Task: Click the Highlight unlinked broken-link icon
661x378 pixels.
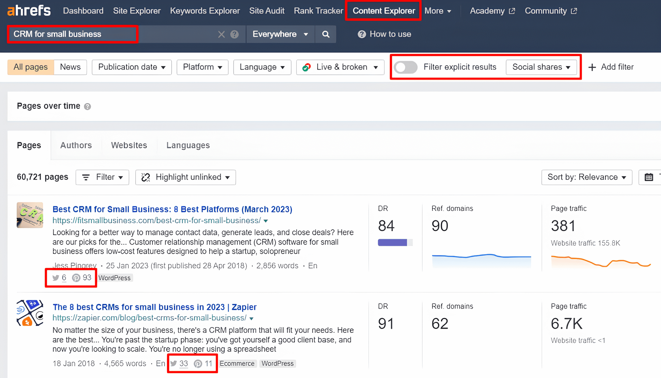Action: point(146,177)
